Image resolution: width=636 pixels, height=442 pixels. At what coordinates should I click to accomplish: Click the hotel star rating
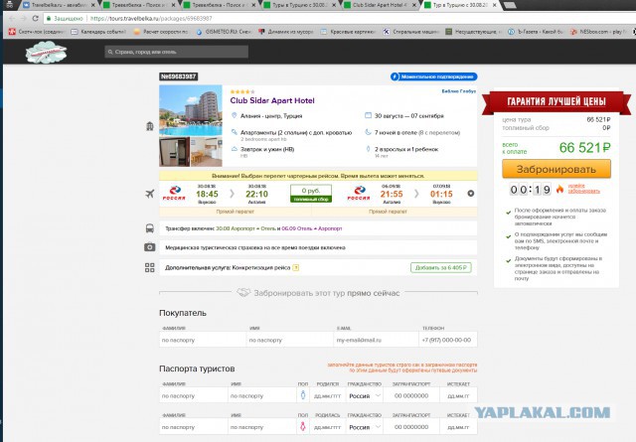pyautogui.click(x=242, y=91)
